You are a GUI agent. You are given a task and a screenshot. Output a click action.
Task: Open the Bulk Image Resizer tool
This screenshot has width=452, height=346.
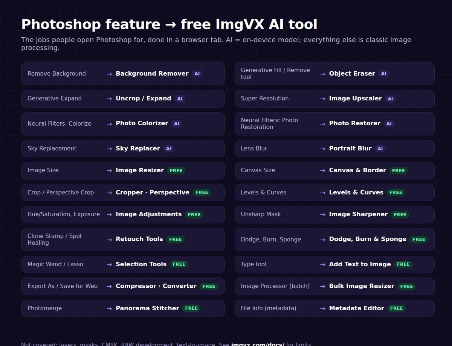[362, 286]
